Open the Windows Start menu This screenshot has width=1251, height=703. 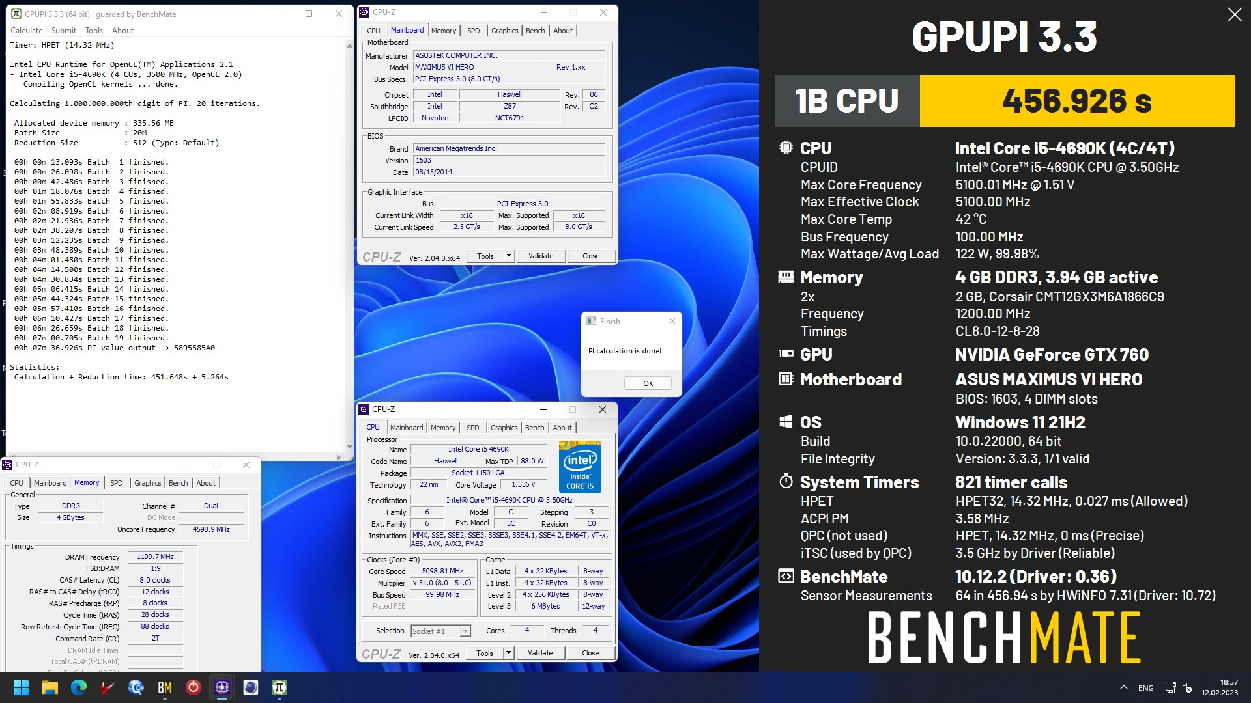click(21, 687)
